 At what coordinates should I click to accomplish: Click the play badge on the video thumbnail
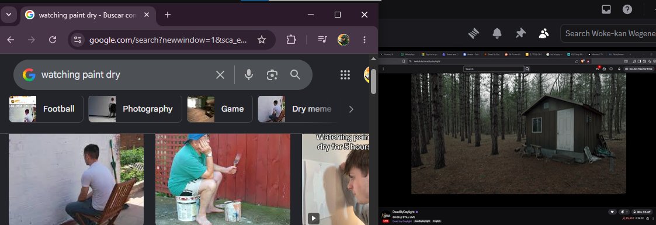[x=314, y=218]
